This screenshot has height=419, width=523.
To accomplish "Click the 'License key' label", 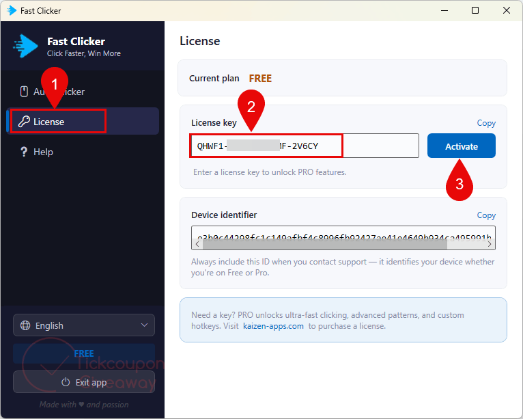I will tap(214, 123).
